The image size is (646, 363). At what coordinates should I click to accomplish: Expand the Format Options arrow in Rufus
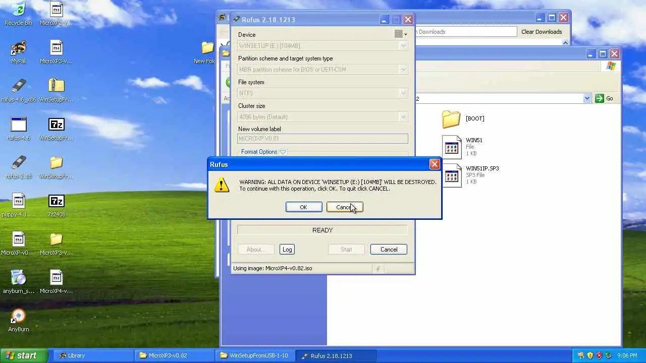(283, 152)
